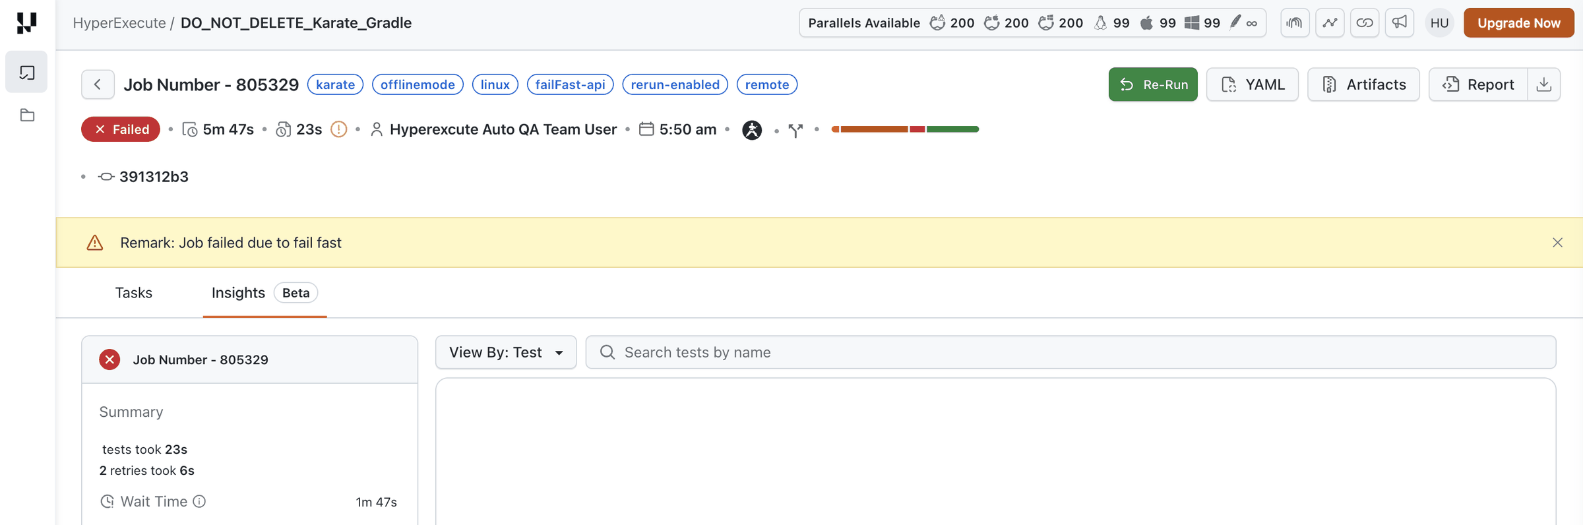1583x525 pixels.
Task: Click the branch split icon
Action: [x=796, y=130]
